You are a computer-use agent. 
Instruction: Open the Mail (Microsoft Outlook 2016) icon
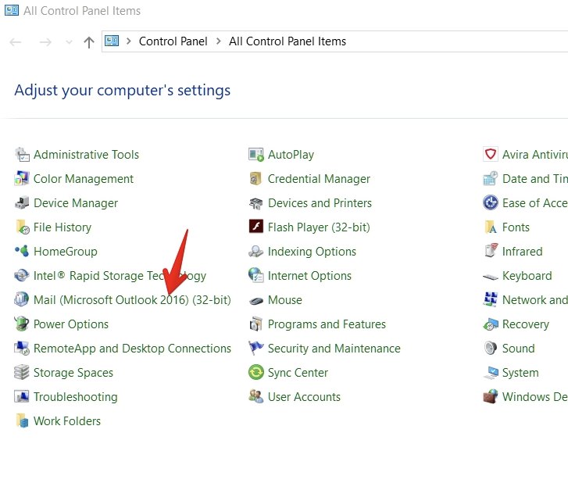click(x=22, y=299)
